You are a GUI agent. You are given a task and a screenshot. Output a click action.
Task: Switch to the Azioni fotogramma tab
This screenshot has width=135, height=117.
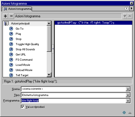[17, 9]
